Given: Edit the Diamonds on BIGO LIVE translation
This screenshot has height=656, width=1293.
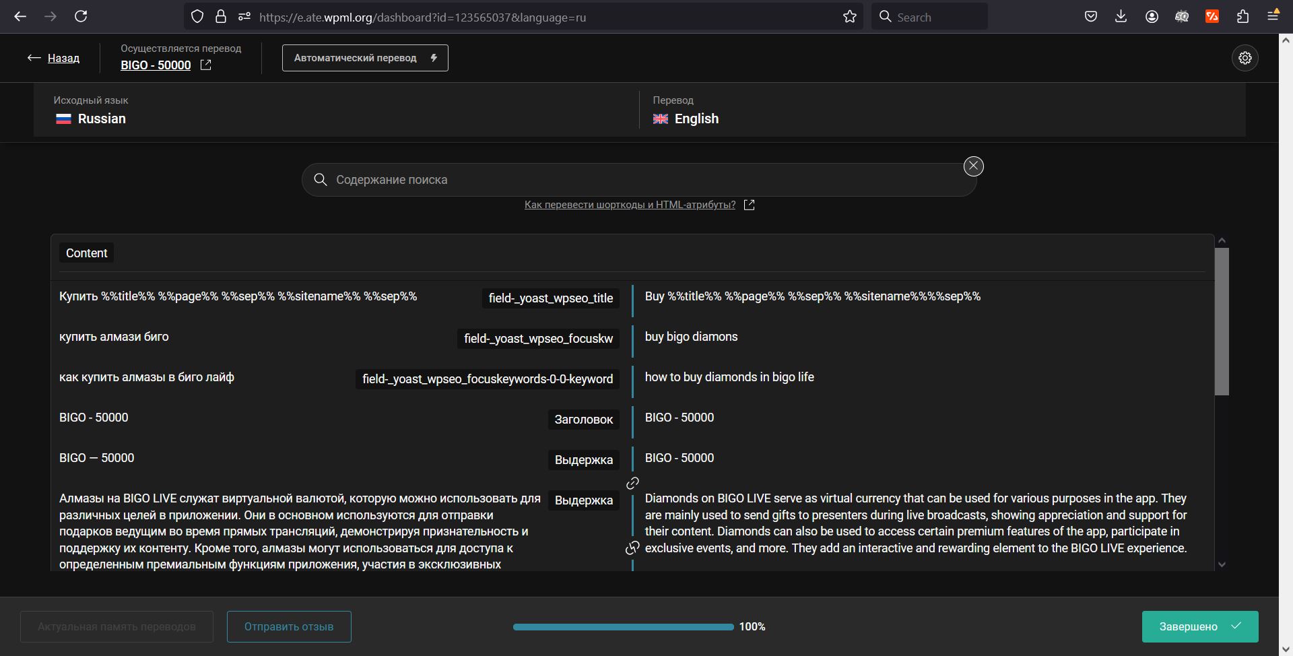Looking at the screenshot, I should [916, 523].
